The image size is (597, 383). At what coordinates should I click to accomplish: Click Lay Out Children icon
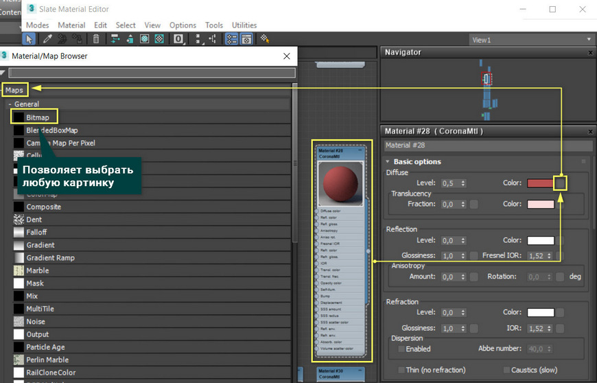coord(213,39)
